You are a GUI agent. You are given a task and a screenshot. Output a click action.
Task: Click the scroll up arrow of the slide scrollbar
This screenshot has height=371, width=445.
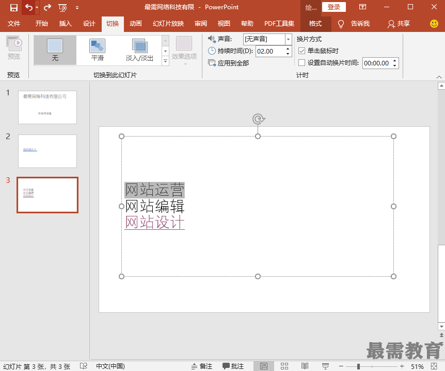441,86
